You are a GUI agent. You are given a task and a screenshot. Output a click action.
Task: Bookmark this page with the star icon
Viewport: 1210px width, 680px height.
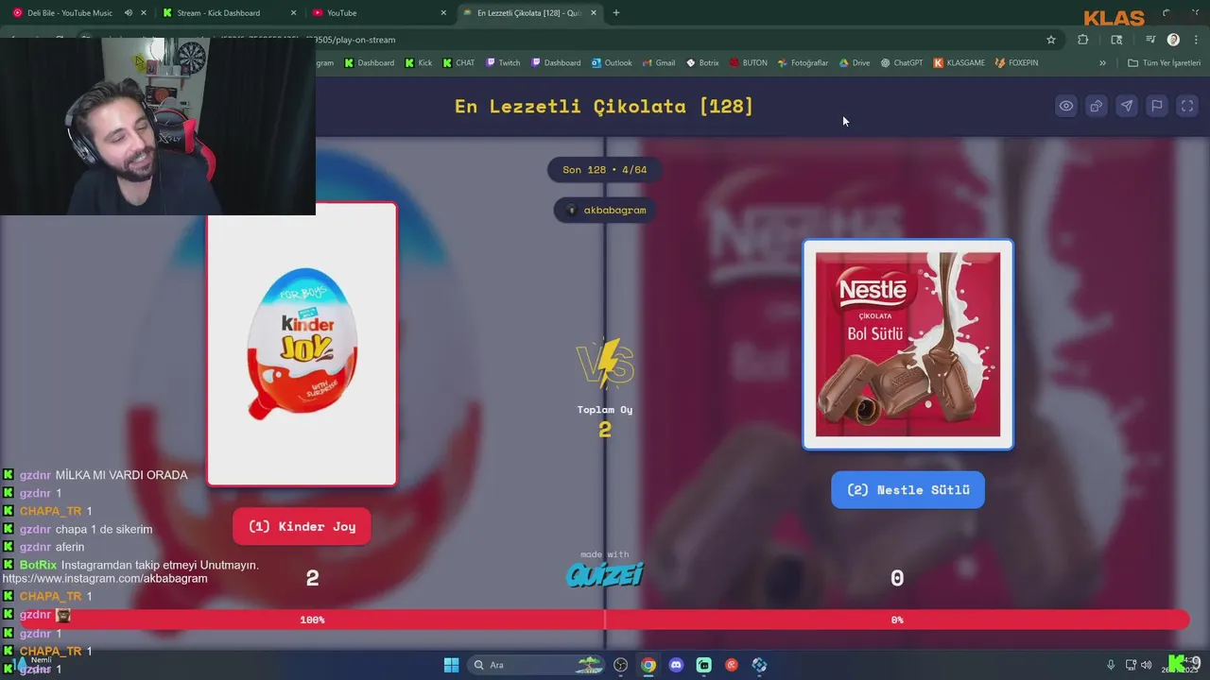pyautogui.click(x=1050, y=40)
